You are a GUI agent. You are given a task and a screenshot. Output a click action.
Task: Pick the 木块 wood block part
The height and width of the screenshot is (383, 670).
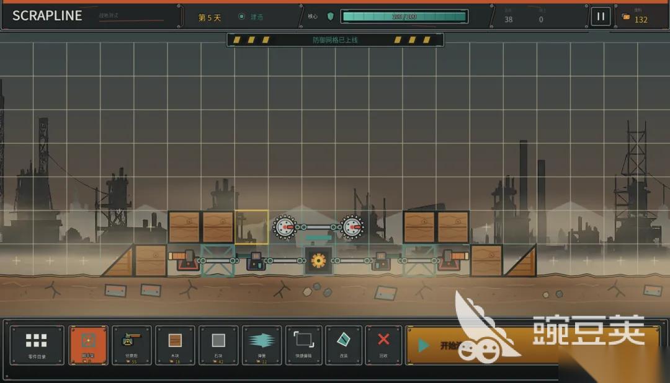point(175,345)
